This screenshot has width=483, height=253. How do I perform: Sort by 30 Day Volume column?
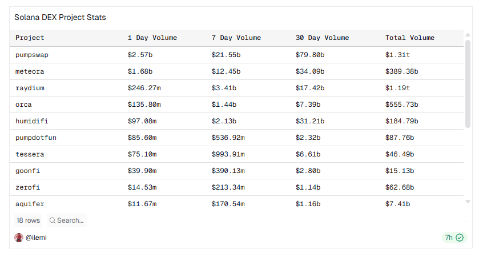[x=322, y=38]
